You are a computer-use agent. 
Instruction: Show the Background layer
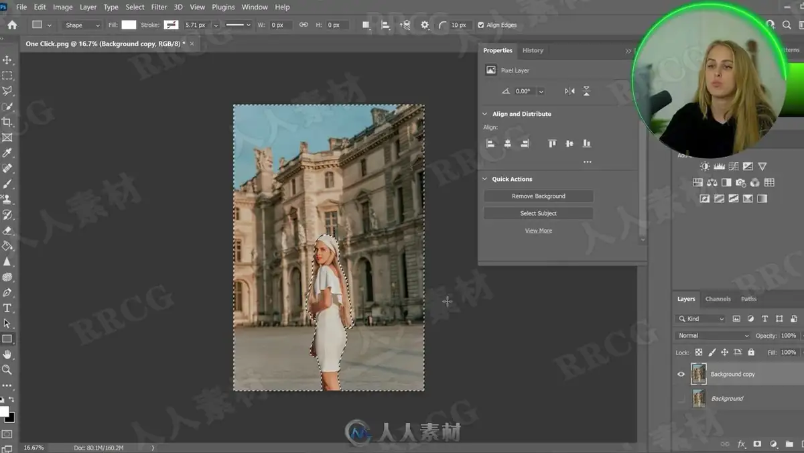(681, 399)
